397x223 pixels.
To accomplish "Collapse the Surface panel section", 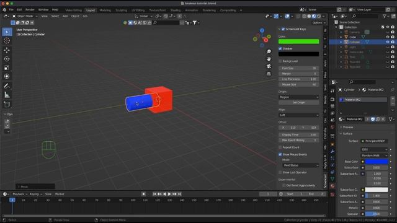I will click(347, 134).
